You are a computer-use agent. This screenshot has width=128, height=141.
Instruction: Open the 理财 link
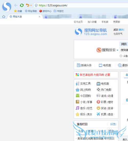111,102
